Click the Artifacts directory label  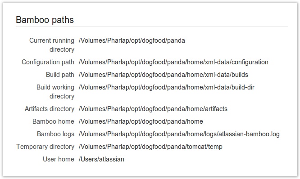[50, 109]
